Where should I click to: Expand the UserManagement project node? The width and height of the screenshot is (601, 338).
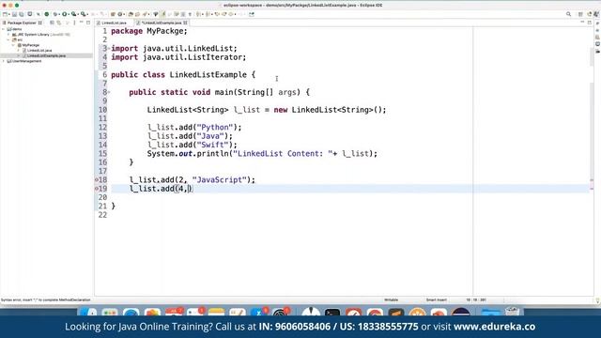[4, 61]
